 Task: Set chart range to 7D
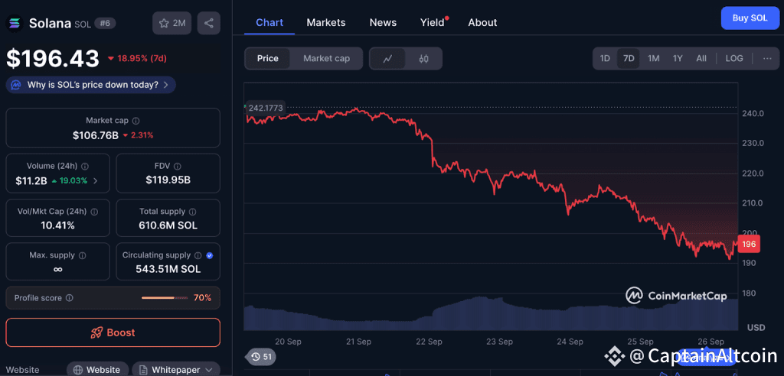(629, 58)
